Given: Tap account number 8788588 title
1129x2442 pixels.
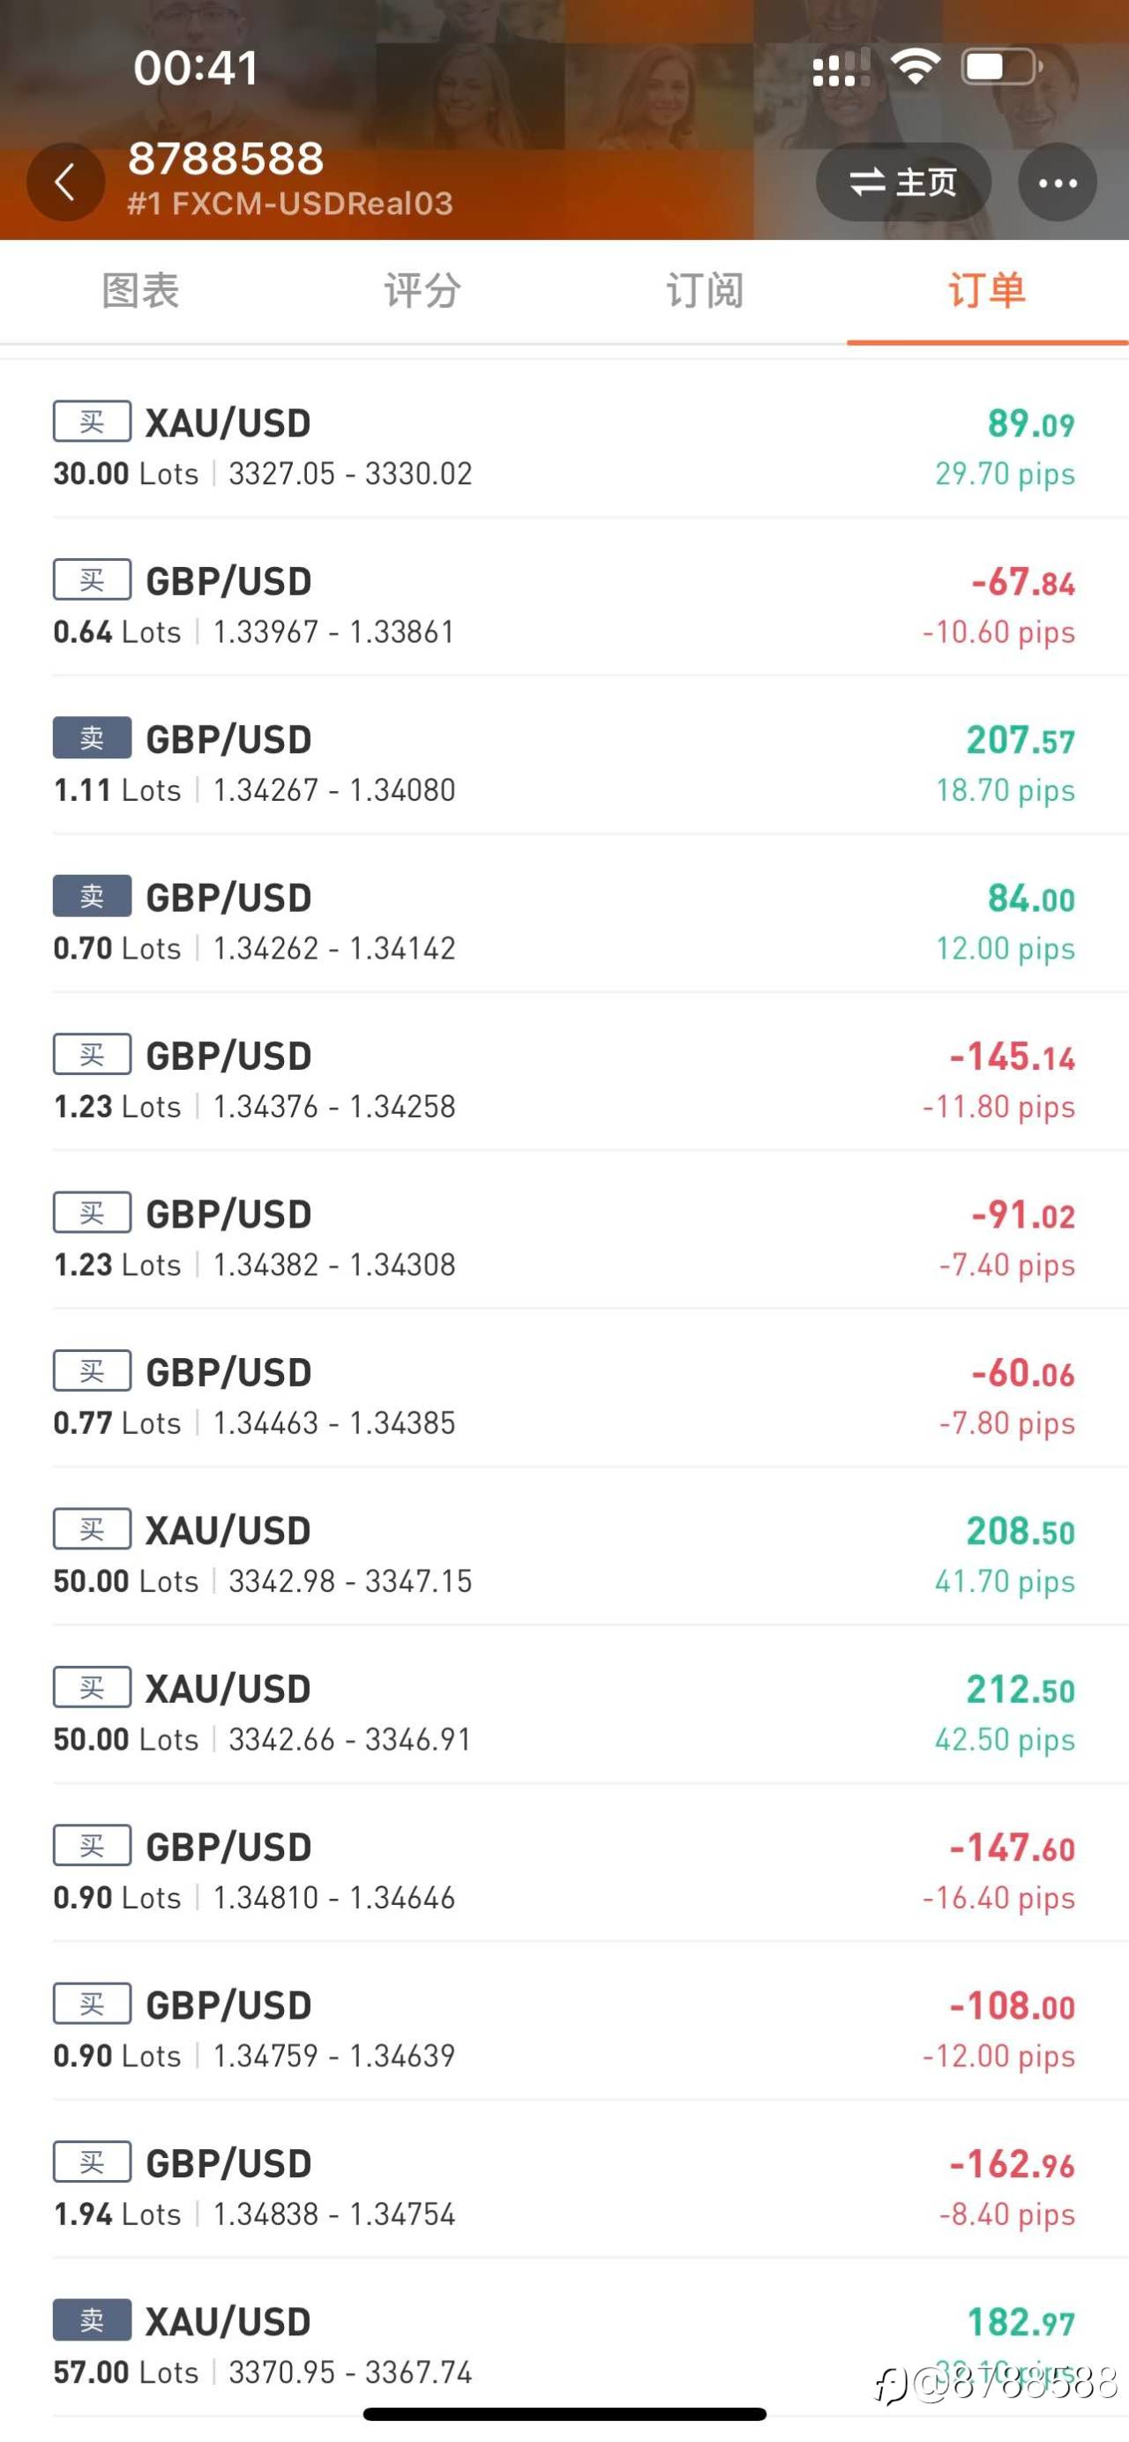Looking at the screenshot, I should tap(226, 159).
